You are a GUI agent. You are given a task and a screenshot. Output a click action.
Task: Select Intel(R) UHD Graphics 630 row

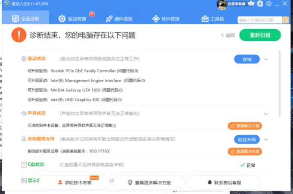(x=75, y=100)
